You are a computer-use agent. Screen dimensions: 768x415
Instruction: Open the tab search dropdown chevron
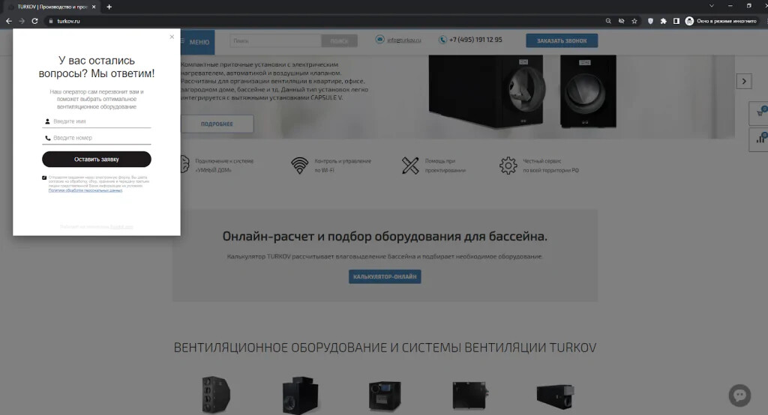point(712,6)
